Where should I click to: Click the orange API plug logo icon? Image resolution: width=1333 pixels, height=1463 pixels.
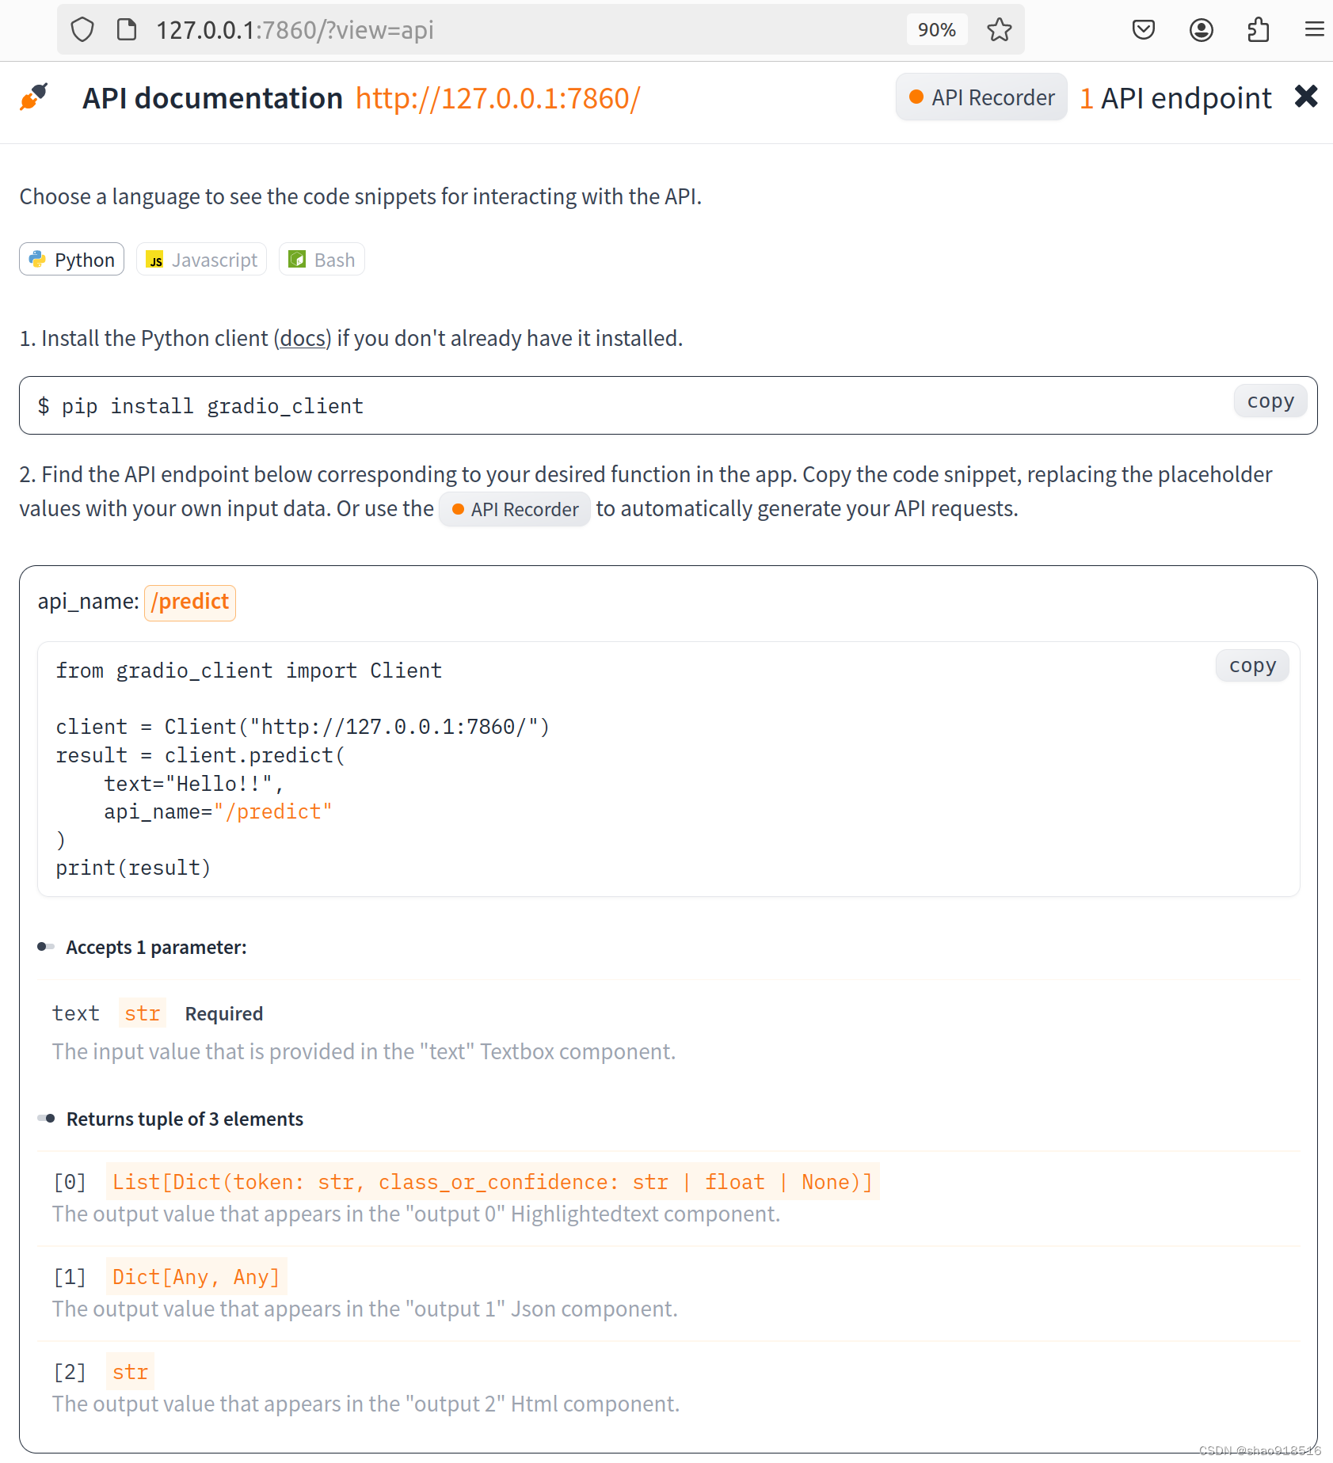coord(33,97)
